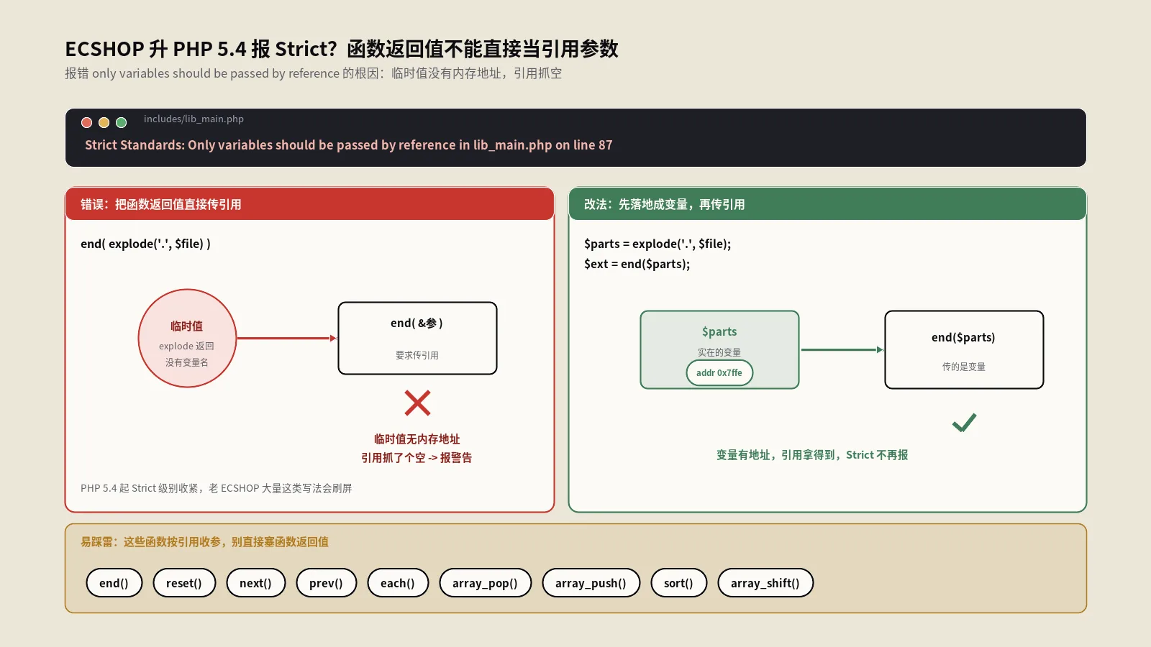Image resolution: width=1151 pixels, height=647 pixels.
Task: Click the red 临时值 circle node
Action: pyautogui.click(x=187, y=338)
